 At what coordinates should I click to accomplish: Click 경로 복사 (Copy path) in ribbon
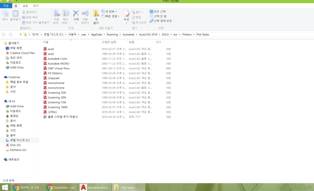coord(30,17)
